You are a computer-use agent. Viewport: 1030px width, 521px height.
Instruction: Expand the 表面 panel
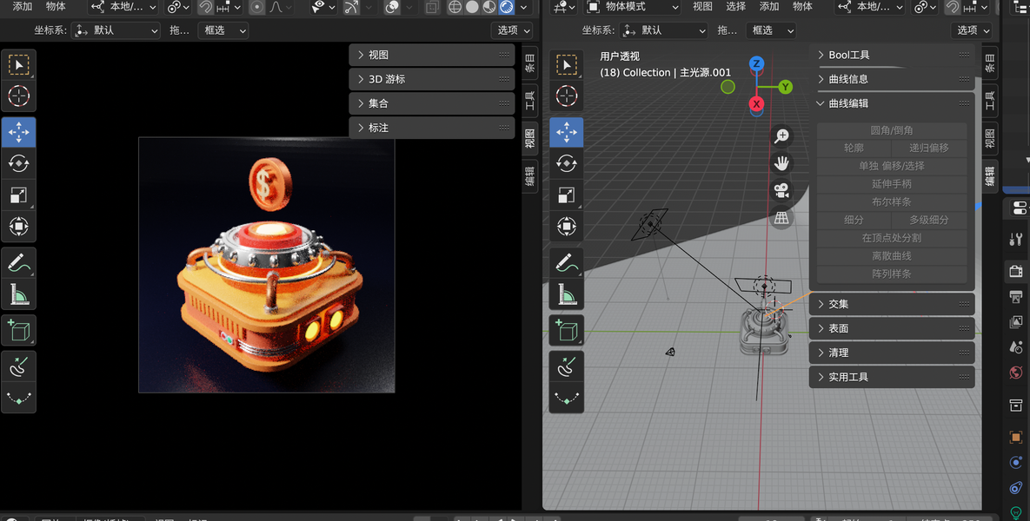click(x=892, y=329)
